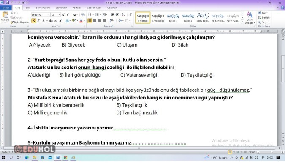Switch to the Ekle tab
Screen dimensions: 285x167
(x=28, y=8)
